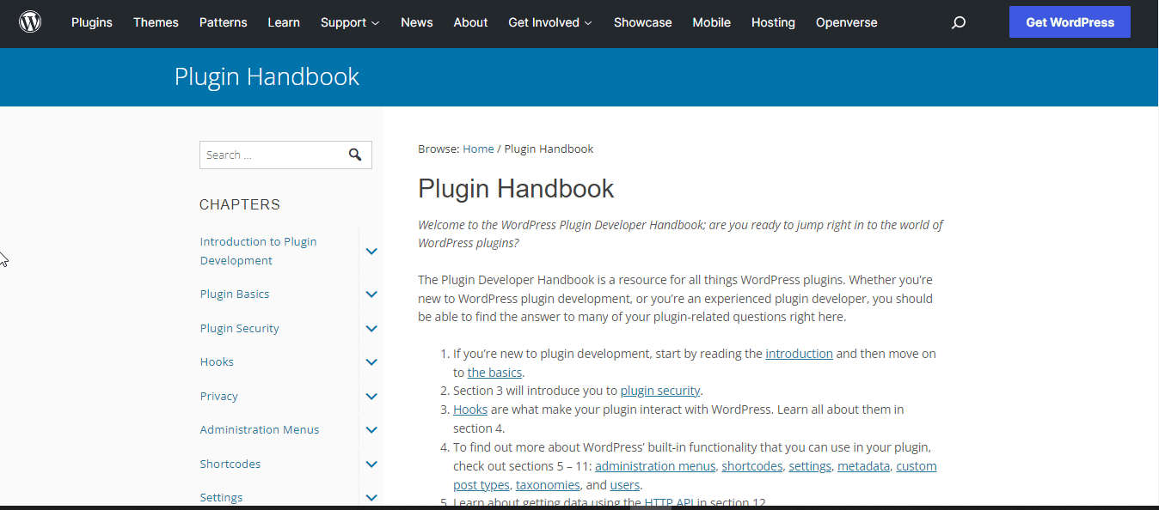Open Introduction to Plugin Development chapter
Screen dimensions: 1159x510
(259, 251)
